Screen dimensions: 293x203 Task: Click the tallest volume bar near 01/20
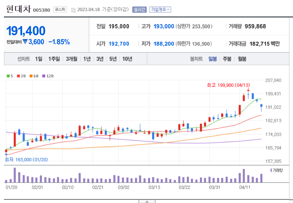[x=15, y=175]
